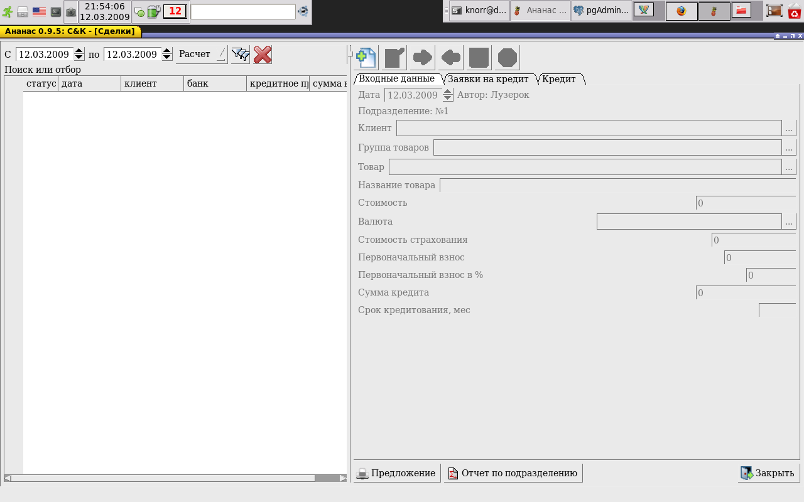Click the start date field after 'С'

45,55
